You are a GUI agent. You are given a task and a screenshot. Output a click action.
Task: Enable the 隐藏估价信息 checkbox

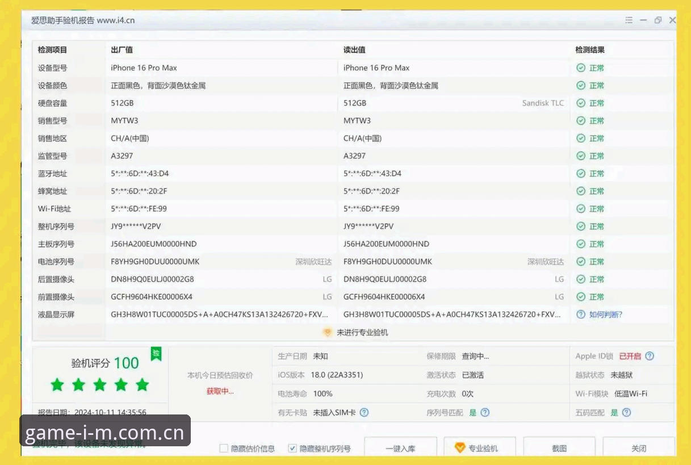[x=224, y=448]
